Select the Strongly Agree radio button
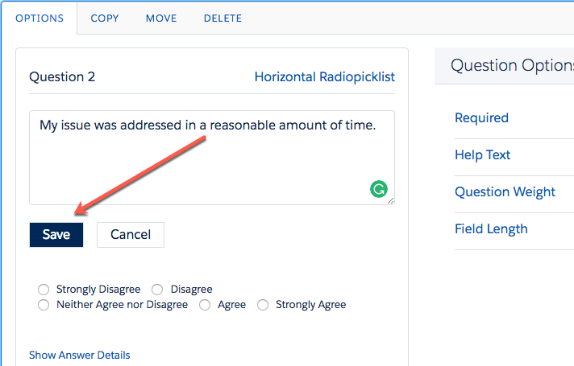The height and width of the screenshot is (366, 574). [263, 305]
